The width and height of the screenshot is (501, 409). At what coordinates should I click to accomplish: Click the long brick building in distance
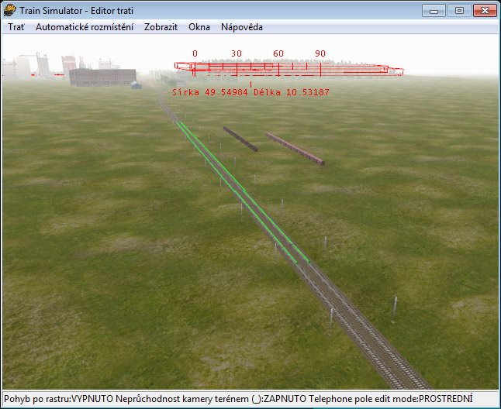(x=102, y=77)
